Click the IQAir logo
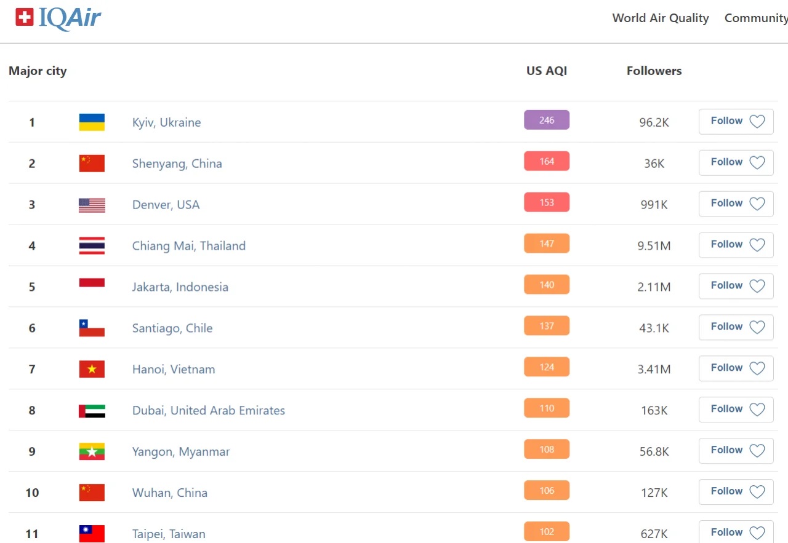Image resolution: width=788 pixels, height=543 pixels. pos(58,18)
